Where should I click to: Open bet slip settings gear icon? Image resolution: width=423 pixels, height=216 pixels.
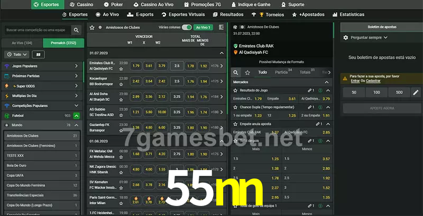(346, 37)
